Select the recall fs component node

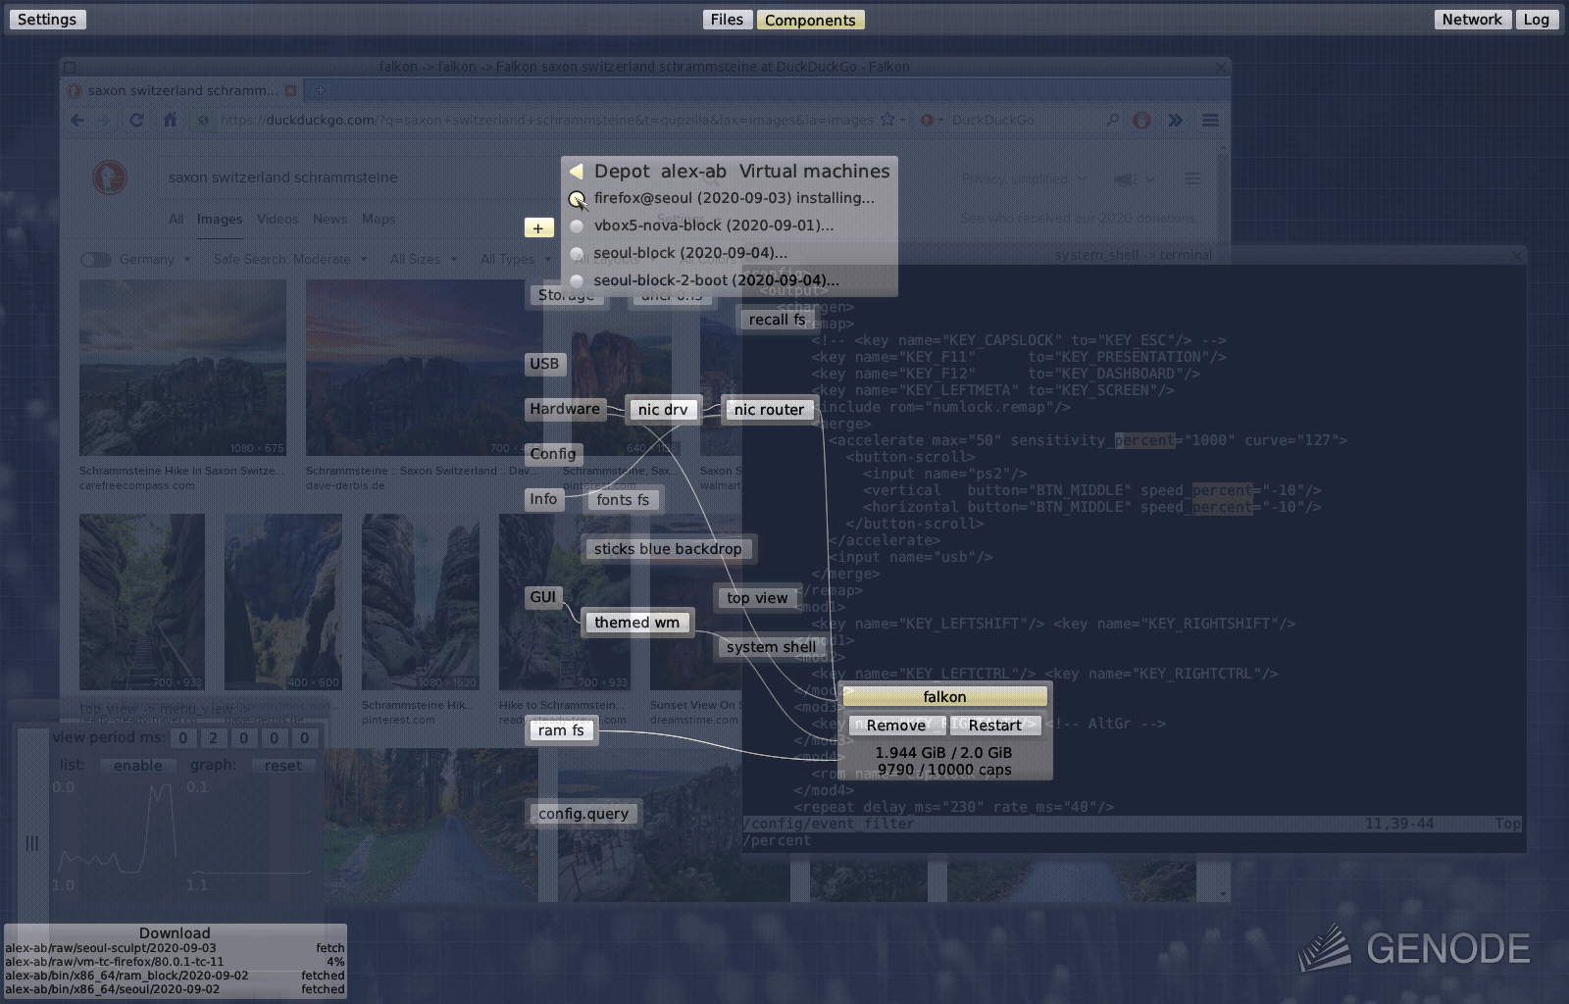[x=777, y=320]
